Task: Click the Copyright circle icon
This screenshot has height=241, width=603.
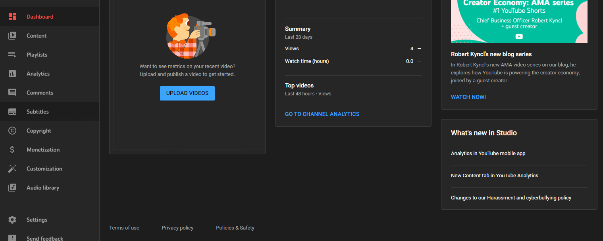Action: (x=12, y=131)
